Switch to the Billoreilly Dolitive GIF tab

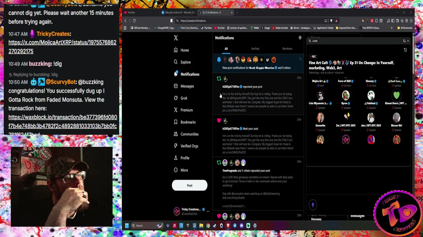(x=178, y=13)
